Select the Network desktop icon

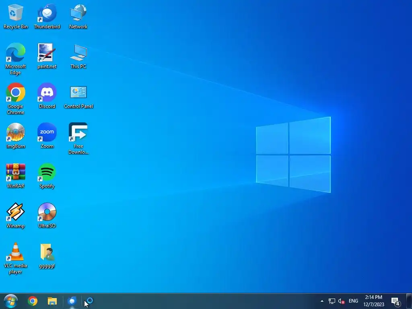click(x=78, y=16)
